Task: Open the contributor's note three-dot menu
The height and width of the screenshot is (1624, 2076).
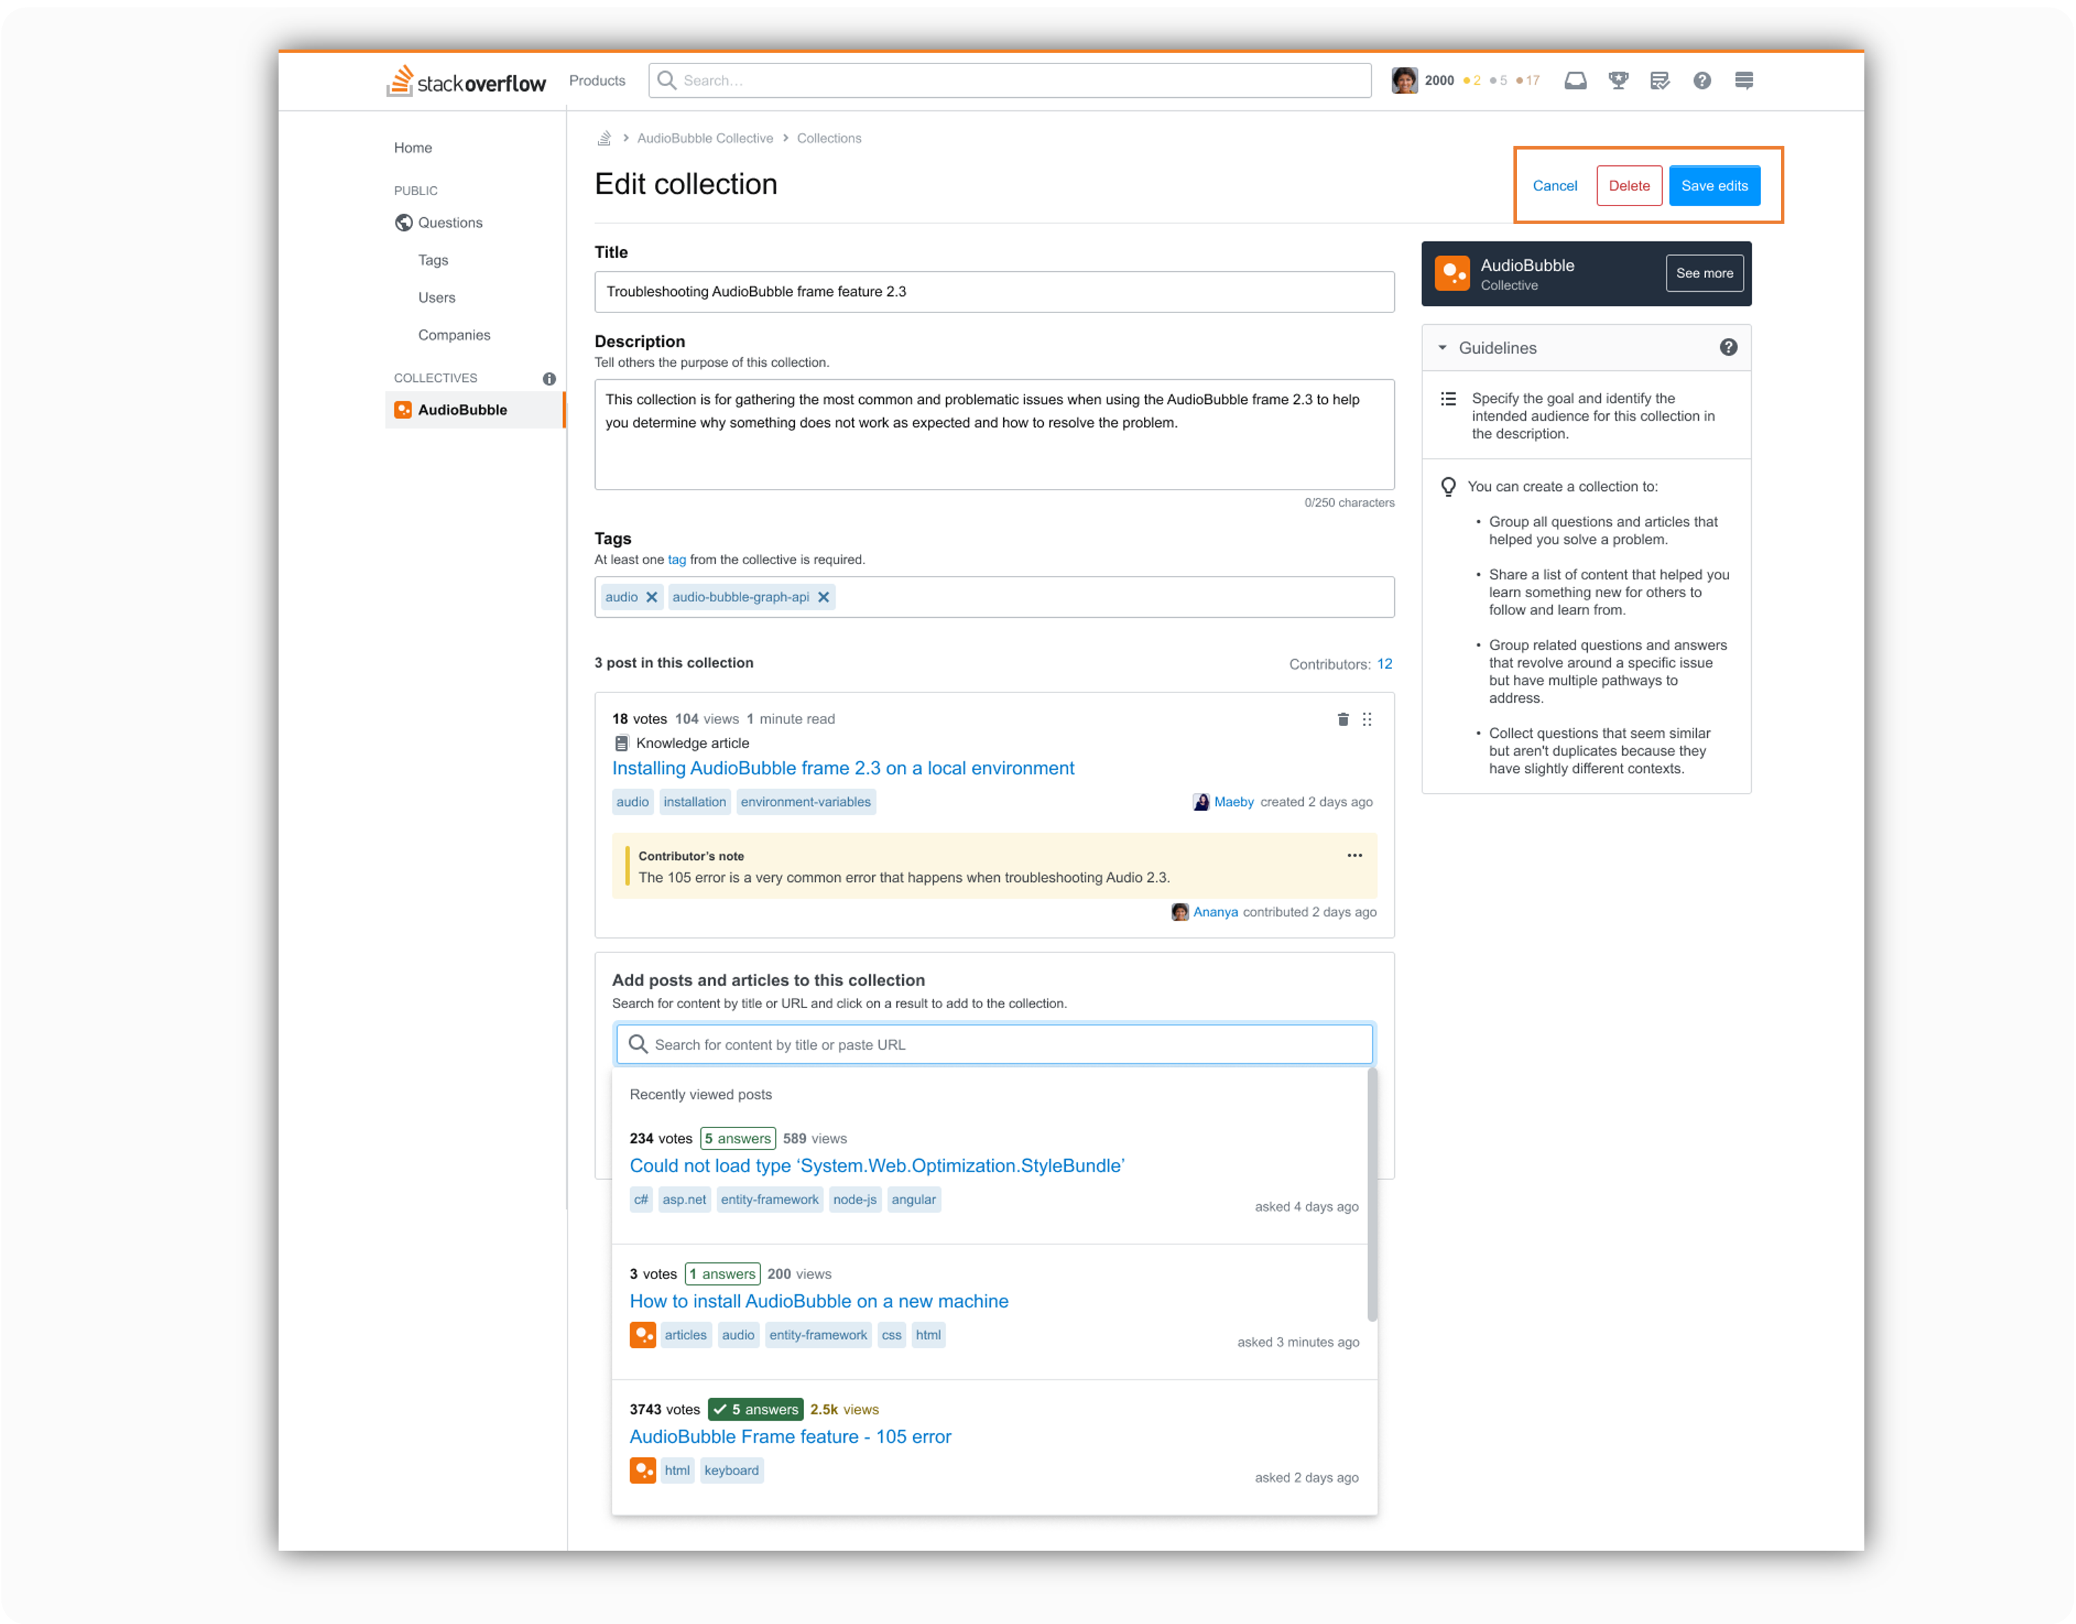Action: pos(1353,856)
